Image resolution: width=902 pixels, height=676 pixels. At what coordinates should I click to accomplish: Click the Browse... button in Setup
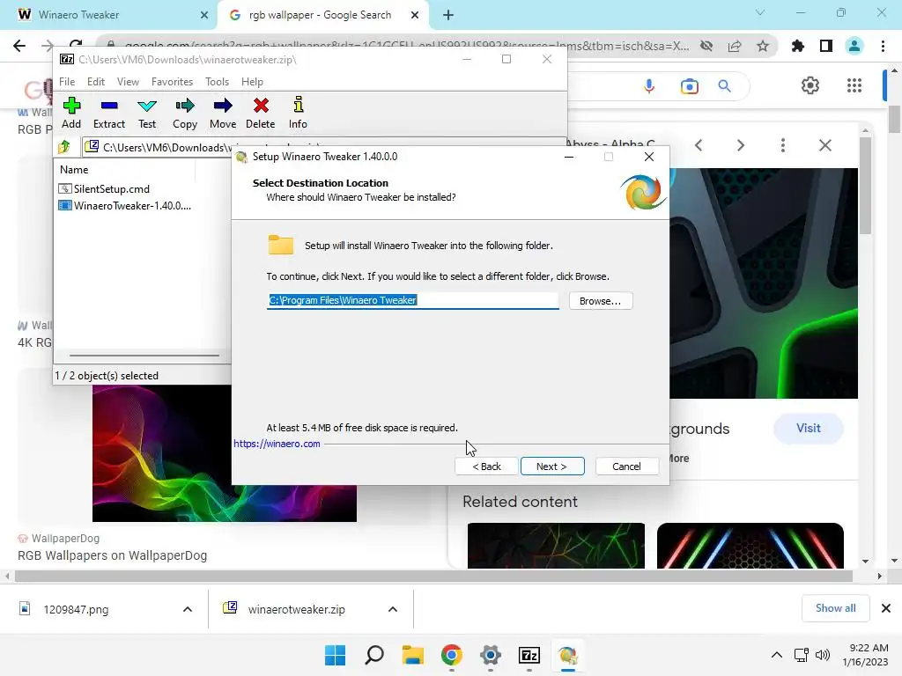[x=601, y=301]
